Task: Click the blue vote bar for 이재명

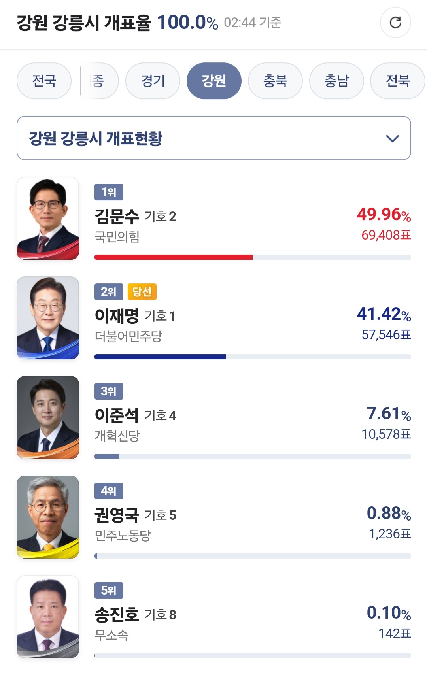Action: (x=160, y=357)
